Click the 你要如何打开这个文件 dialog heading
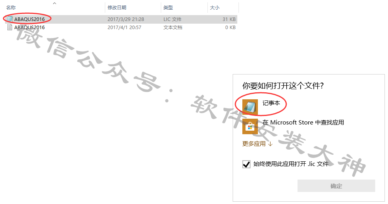Screen dimensions: 388x204 283,86
